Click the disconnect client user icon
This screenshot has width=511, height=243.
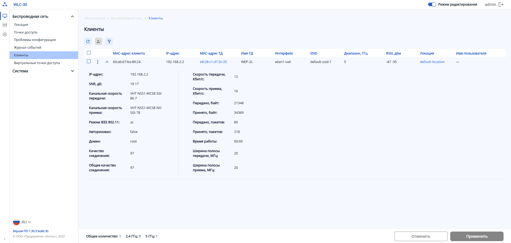(x=99, y=41)
